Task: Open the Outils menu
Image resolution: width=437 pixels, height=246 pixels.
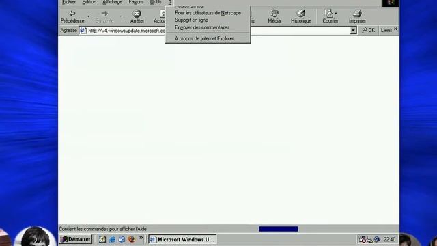Action: (156, 2)
